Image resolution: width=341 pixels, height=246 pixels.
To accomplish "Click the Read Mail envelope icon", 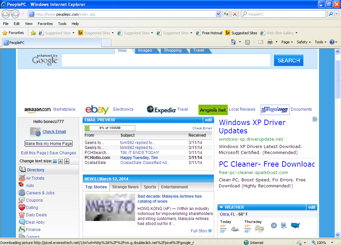I will (x=261, y=42).
